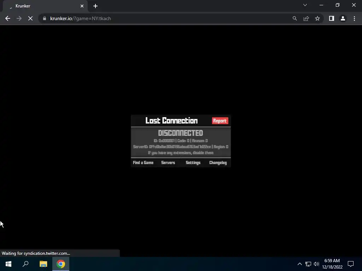The image size is (362, 271).
Task: Minimize the Chrome window
Action: point(321,5)
